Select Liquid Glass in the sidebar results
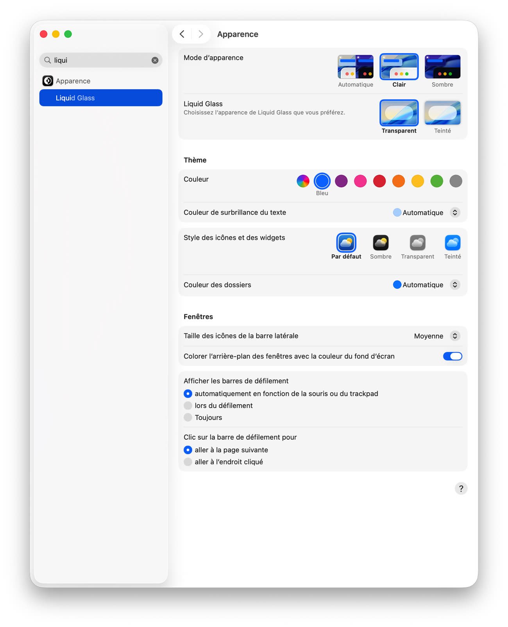 tap(101, 98)
